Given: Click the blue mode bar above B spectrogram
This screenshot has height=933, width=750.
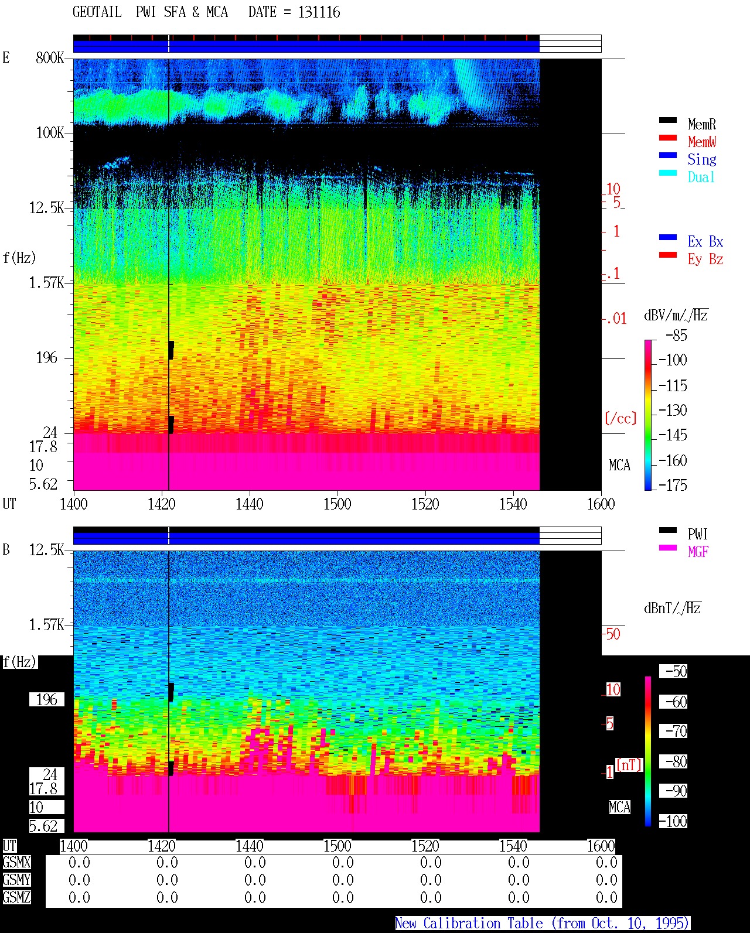Looking at the screenshot, I should click(306, 538).
